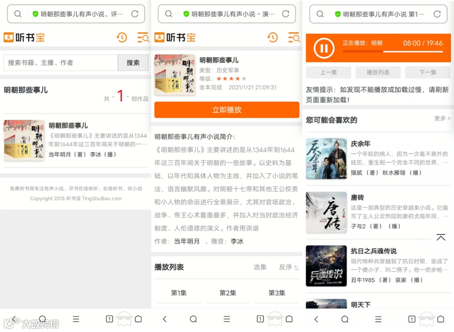Image resolution: width=454 pixels, height=332 pixels.
Task: Click the 搜索 button
Action: pos(133,63)
